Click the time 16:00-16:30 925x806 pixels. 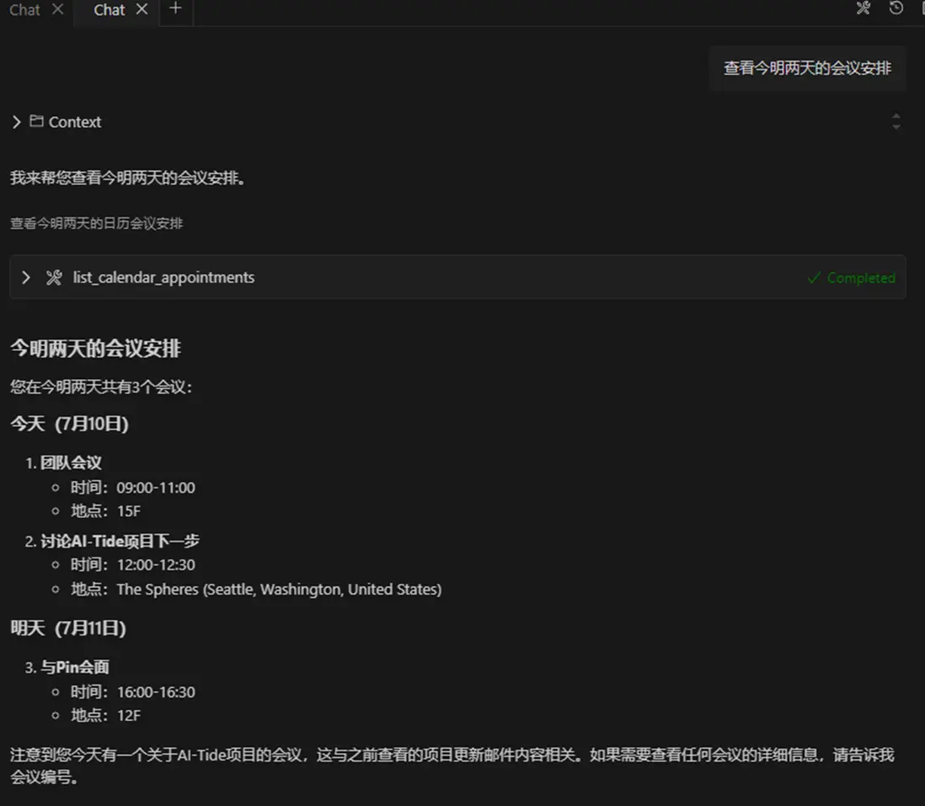pyautogui.click(x=156, y=692)
